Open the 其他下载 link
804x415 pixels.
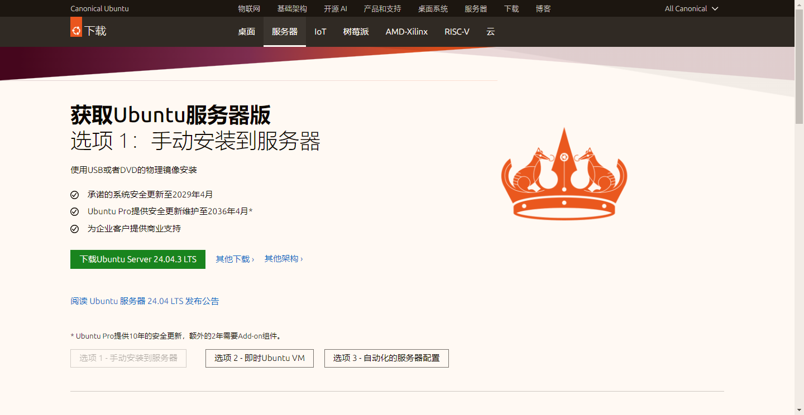click(234, 259)
